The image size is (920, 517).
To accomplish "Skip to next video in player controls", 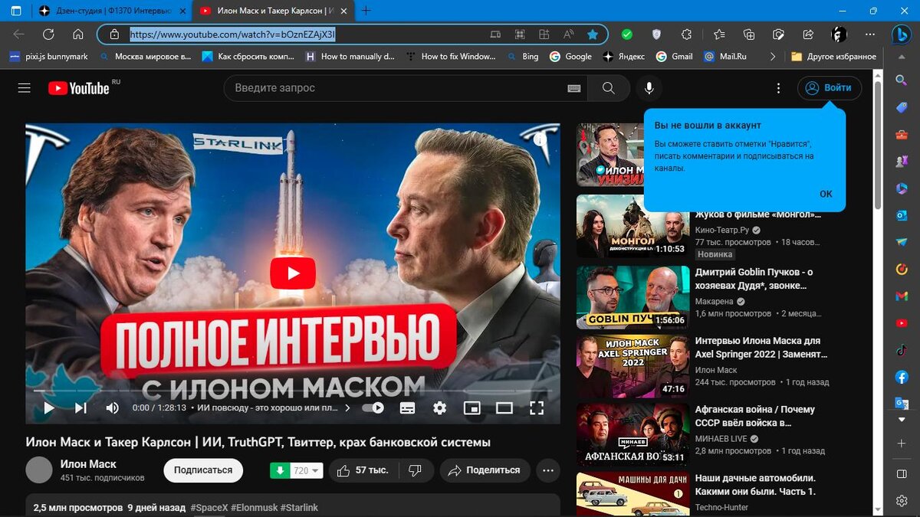I will [80, 408].
